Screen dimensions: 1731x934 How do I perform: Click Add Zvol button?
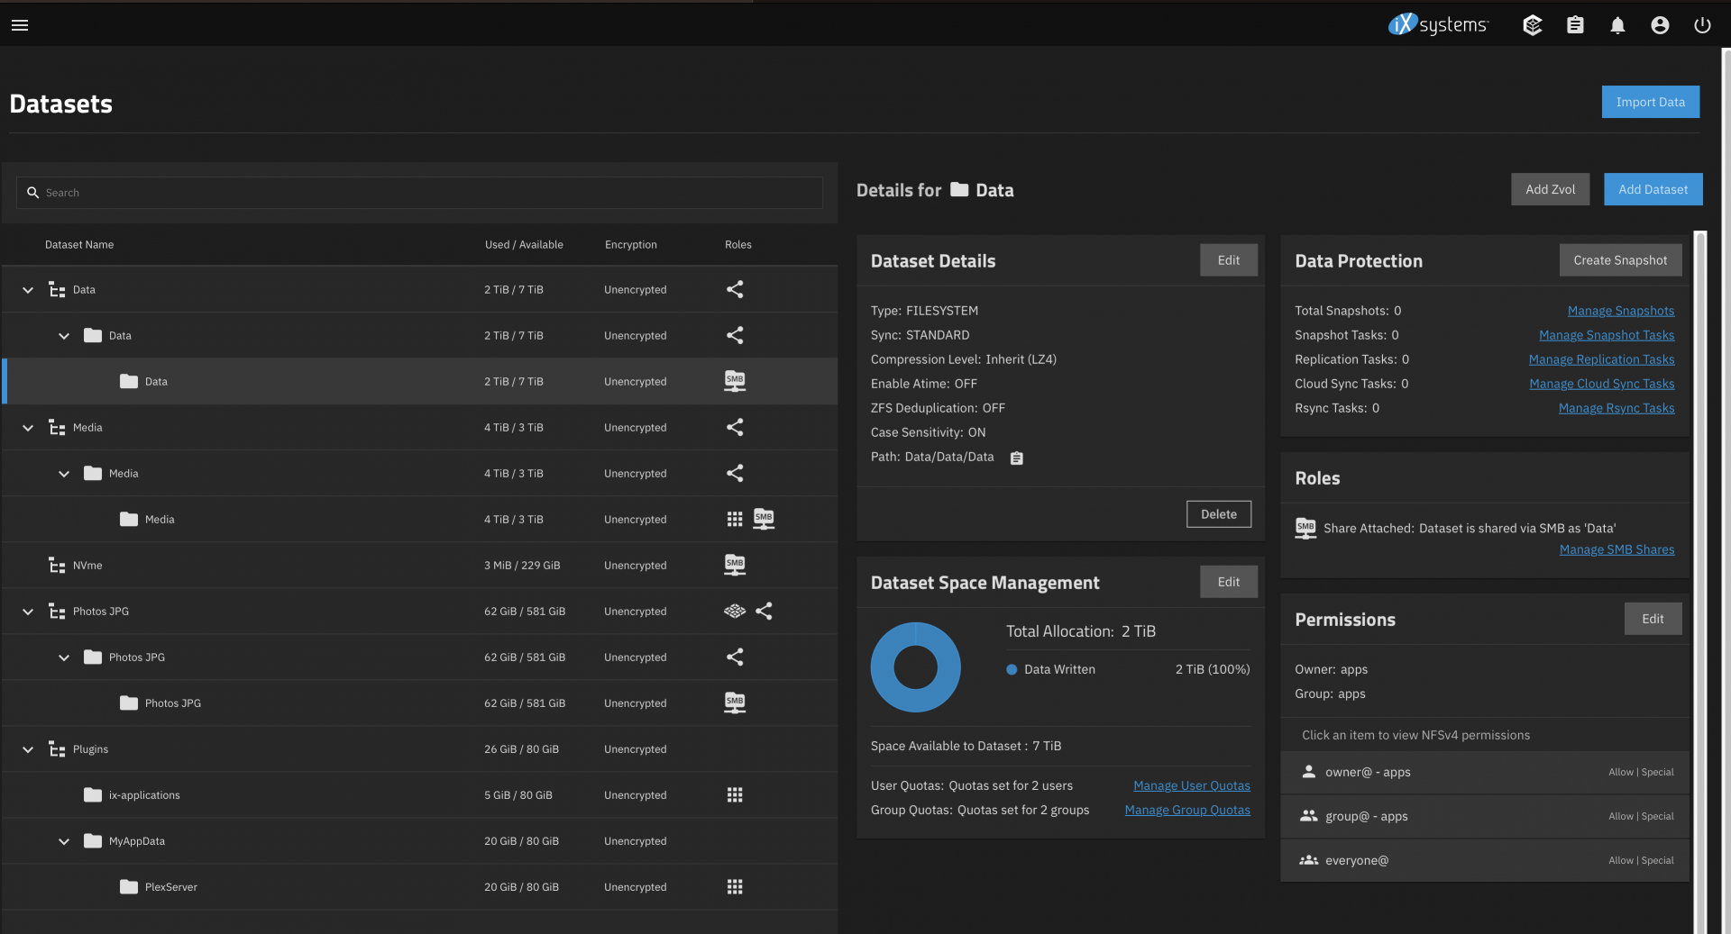tap(1550, 189)
